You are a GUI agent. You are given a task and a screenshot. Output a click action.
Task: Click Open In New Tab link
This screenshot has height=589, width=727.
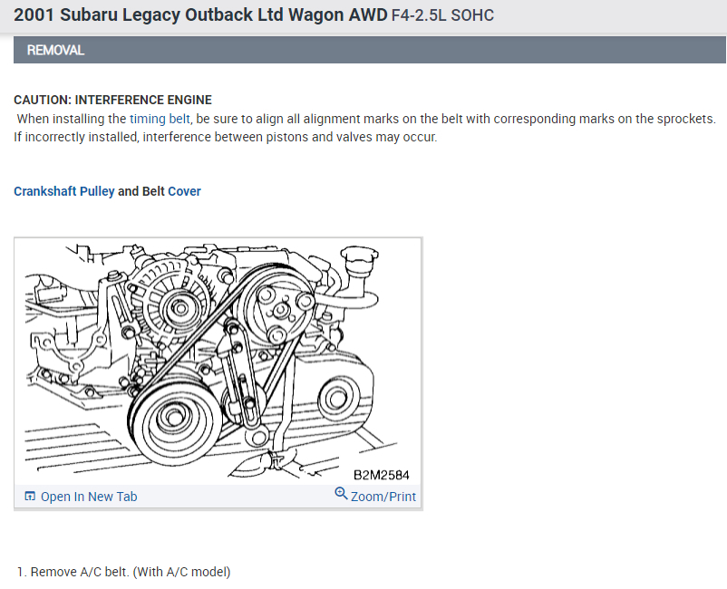tap(89, 497)
